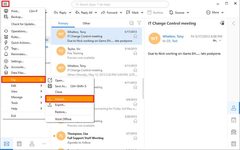This screenshot has height=150, width=240.
Task: Open Rules from the menu
Action: click(23, 37)
